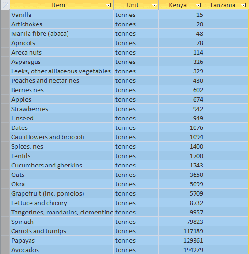Click the Dates cell
249x254 pixels.
pos(62,127)
